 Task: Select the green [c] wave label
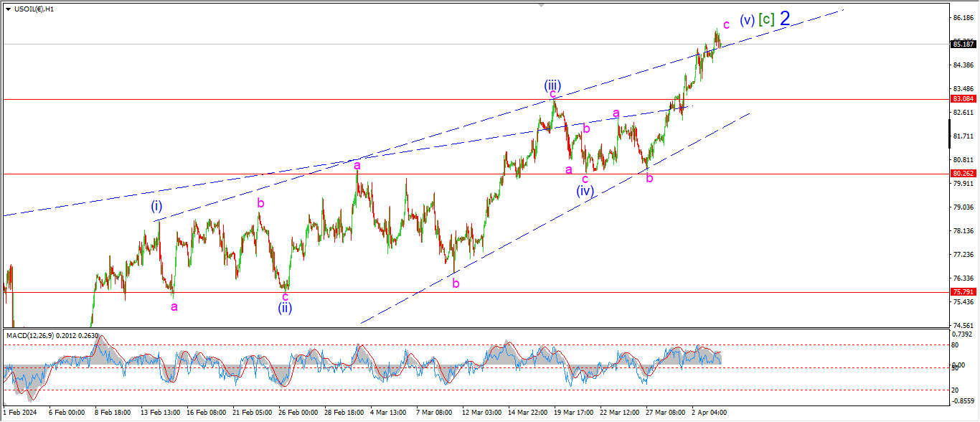tap(766, 20)
